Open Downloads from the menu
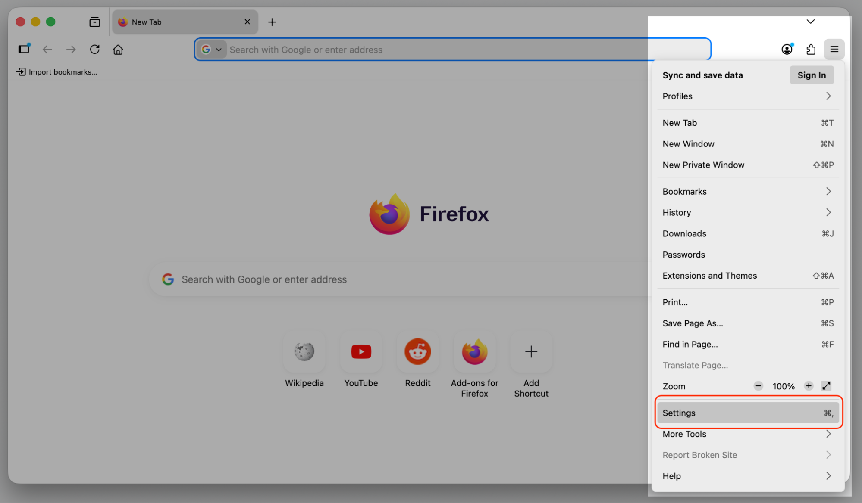Screen dimensions: 862x503 tap(748, 233)
